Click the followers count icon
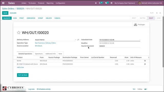Screen dimensions: 164x92 click(x=146, y=89)
